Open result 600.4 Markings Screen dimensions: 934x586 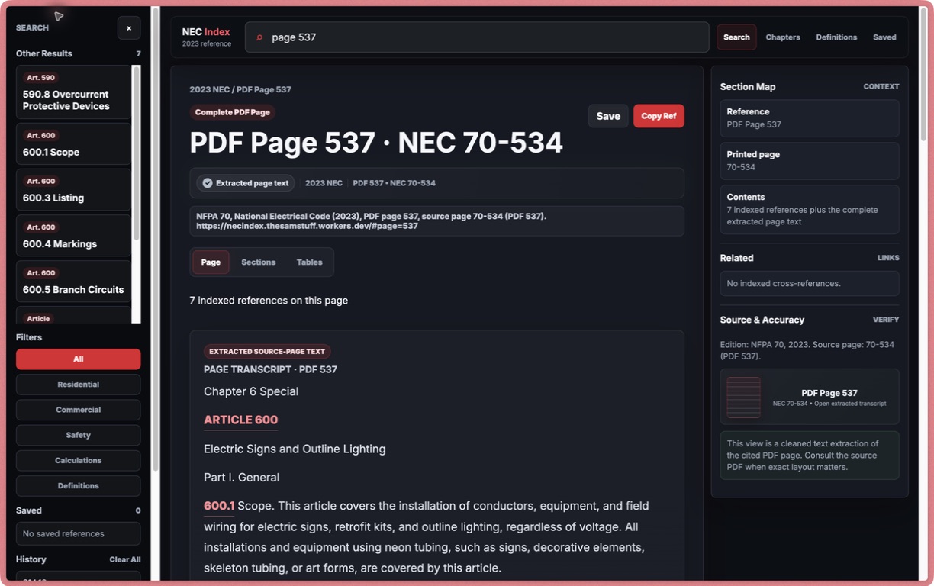(x=73, y=235)
